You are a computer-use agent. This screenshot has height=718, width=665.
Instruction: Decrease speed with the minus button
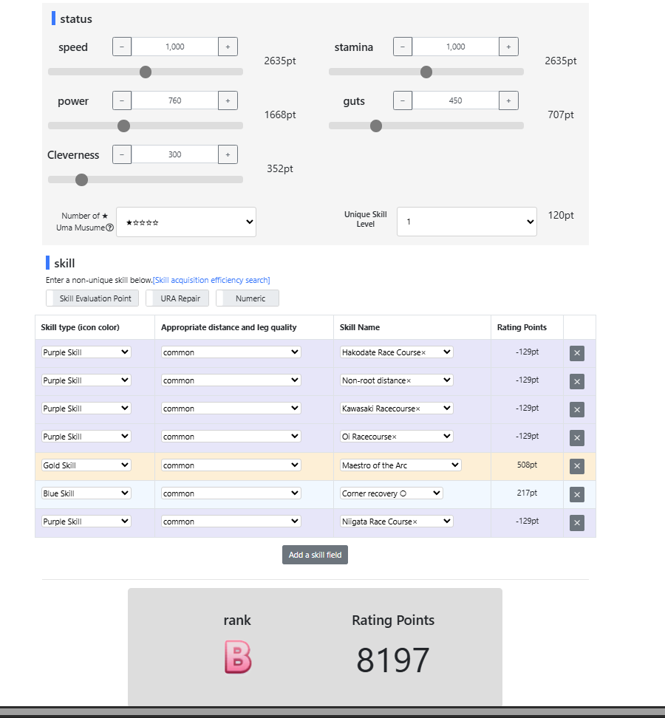[x=122, y=47]
